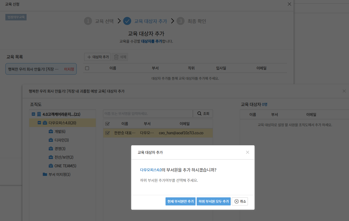Click the briefcase icon beside 경영(3)

click(x=51, y=149)
